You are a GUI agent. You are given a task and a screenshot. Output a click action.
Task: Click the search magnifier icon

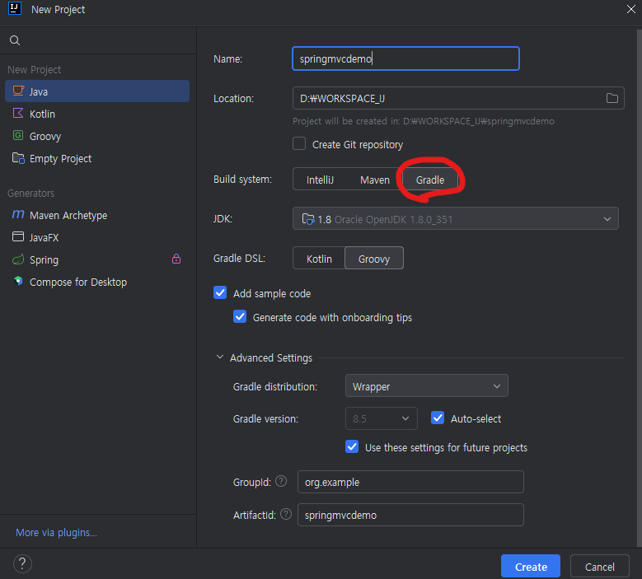(15, 40)
